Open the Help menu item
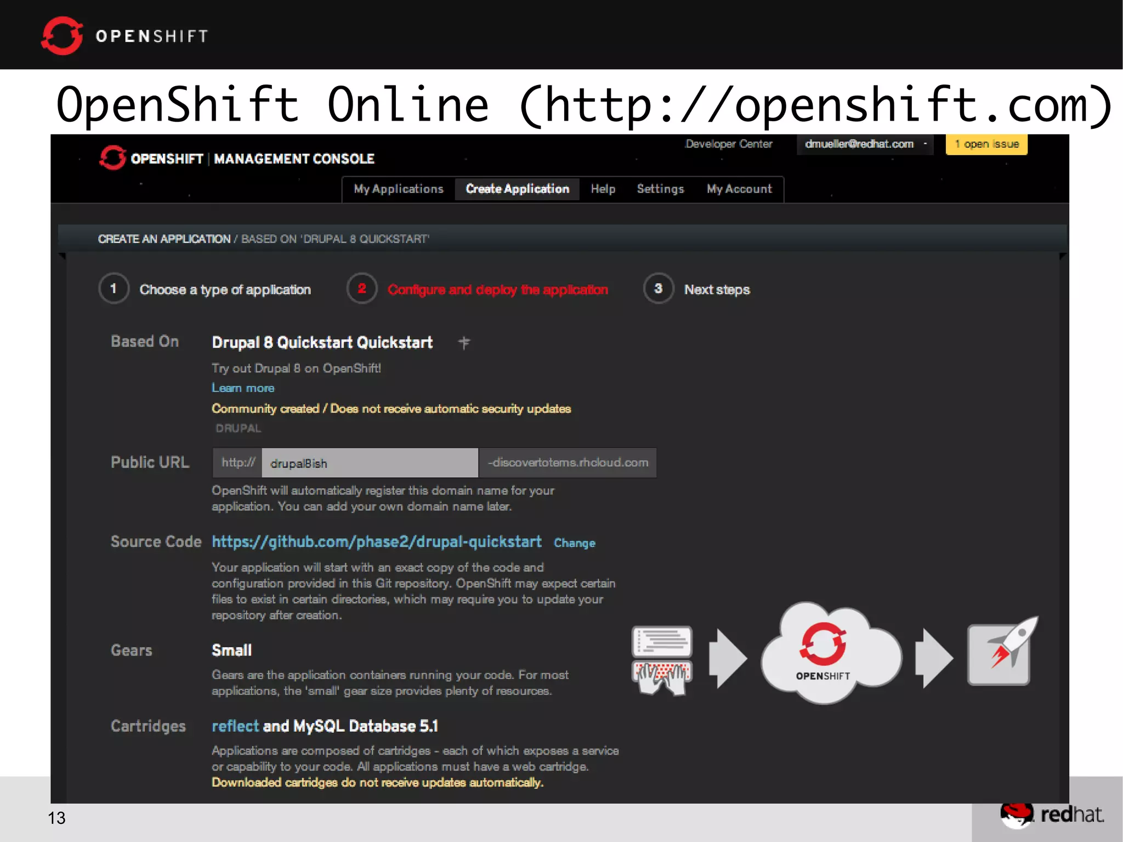The image size is (1123, 842). tap(603, 189)
